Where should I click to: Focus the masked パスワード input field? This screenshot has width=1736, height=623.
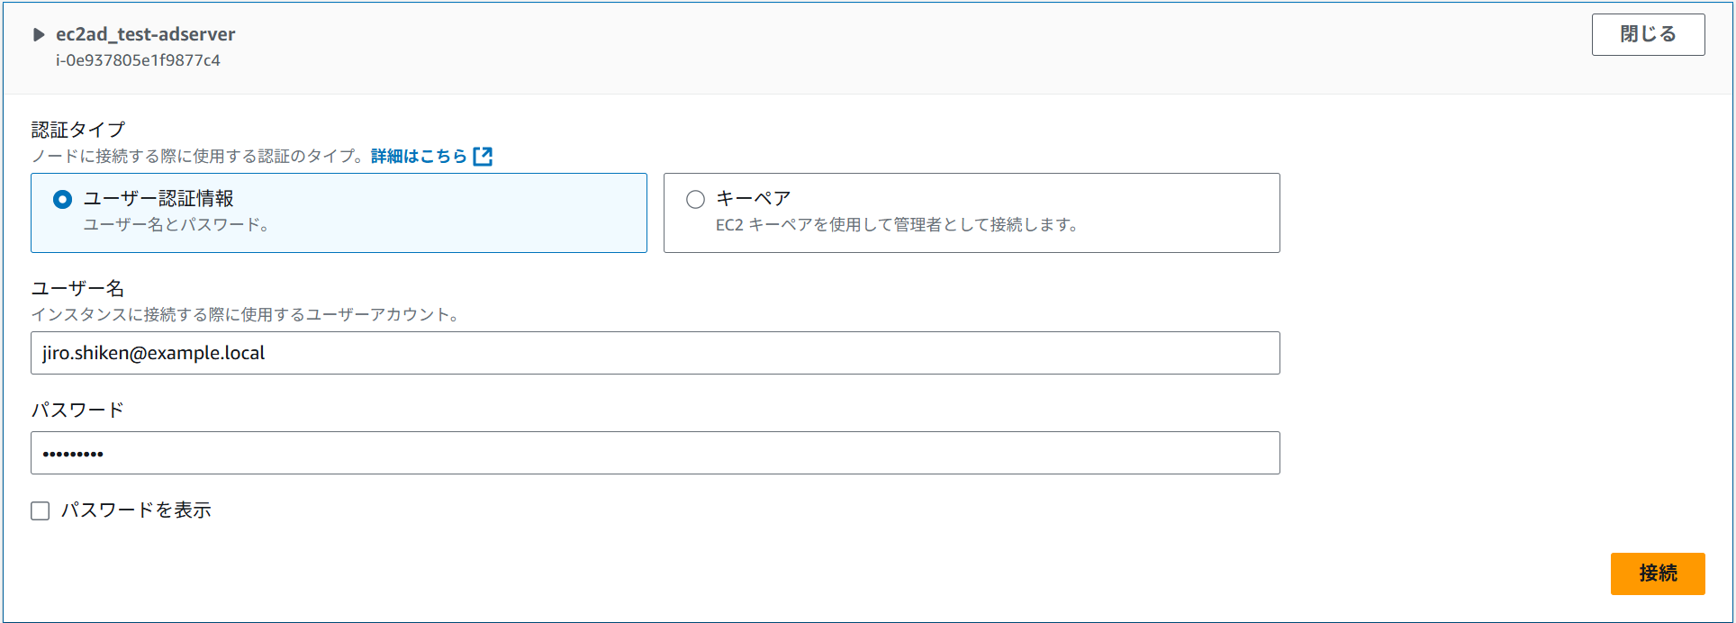pyautogui.click(x=655, y=453)
